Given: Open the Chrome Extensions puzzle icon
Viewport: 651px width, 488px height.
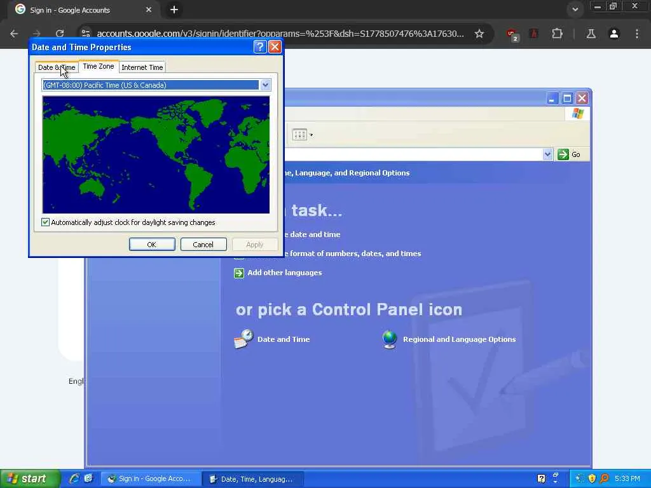Looking at the screenshot, I should point(557,34).
